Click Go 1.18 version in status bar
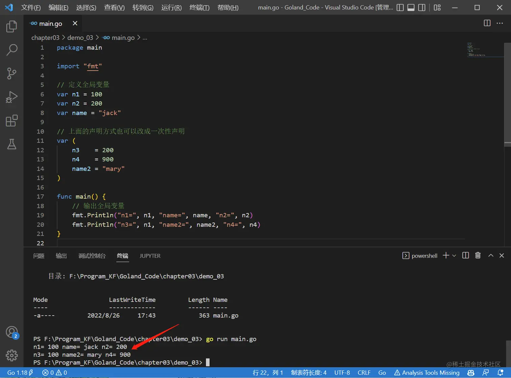Viewport: 511px width, 378px height. coord(20,373)
